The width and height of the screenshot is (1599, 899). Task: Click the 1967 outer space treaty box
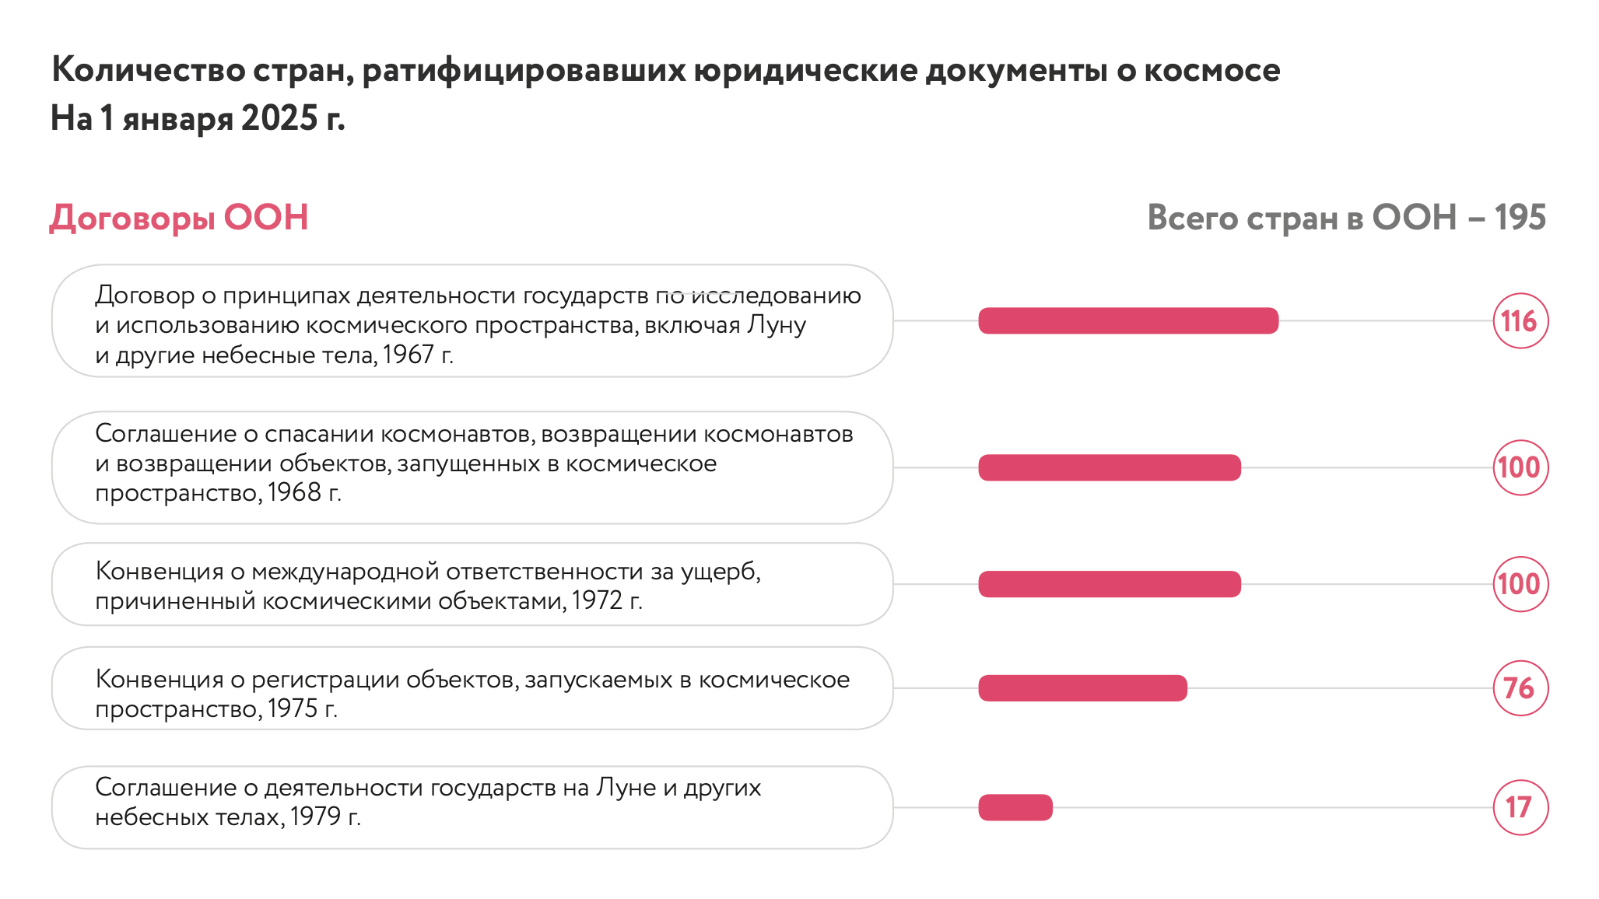[x=472, y=321]
